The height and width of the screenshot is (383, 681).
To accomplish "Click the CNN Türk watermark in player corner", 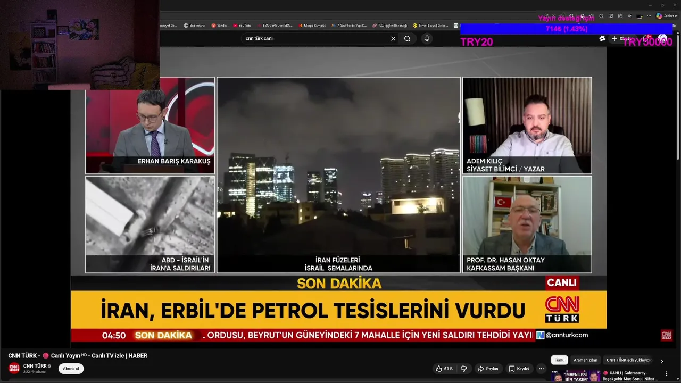I will coord(666,335).
